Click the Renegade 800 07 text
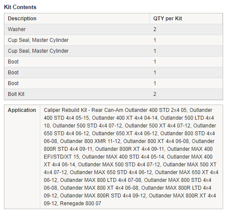The image size is (227, 213). click(81, 203)
